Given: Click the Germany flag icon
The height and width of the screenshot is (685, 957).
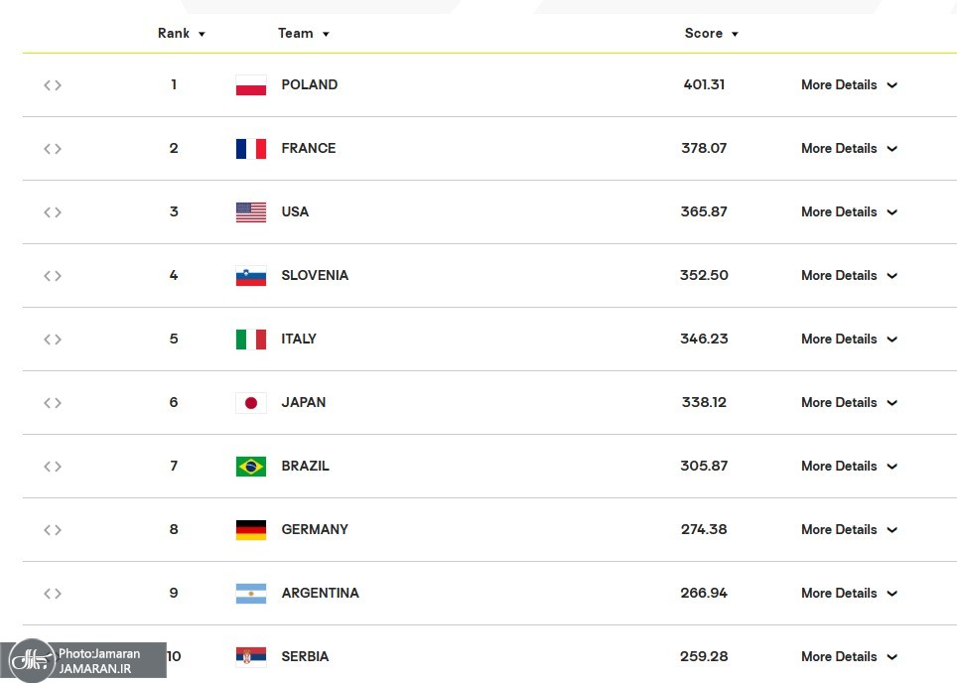Looking at the screenshot, I should (x=250, y=530).
